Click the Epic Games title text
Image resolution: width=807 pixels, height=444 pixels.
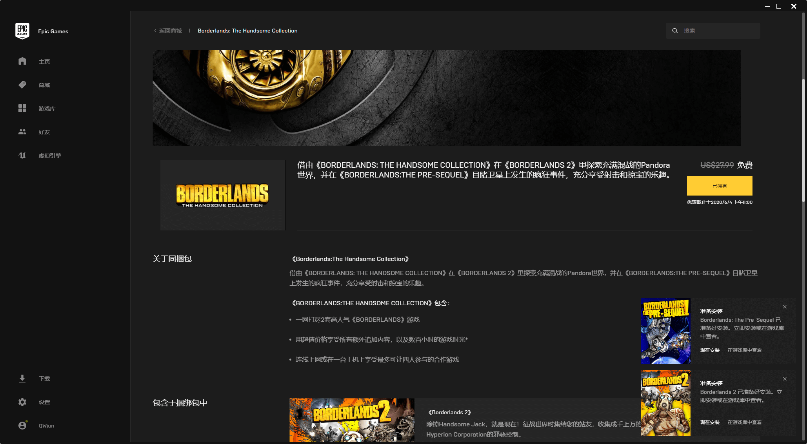tap(53, 31)
